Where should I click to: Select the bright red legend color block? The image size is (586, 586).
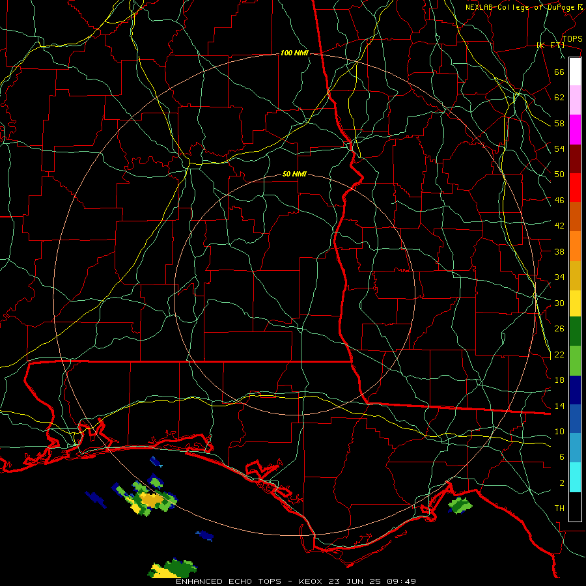coord(575,188)
